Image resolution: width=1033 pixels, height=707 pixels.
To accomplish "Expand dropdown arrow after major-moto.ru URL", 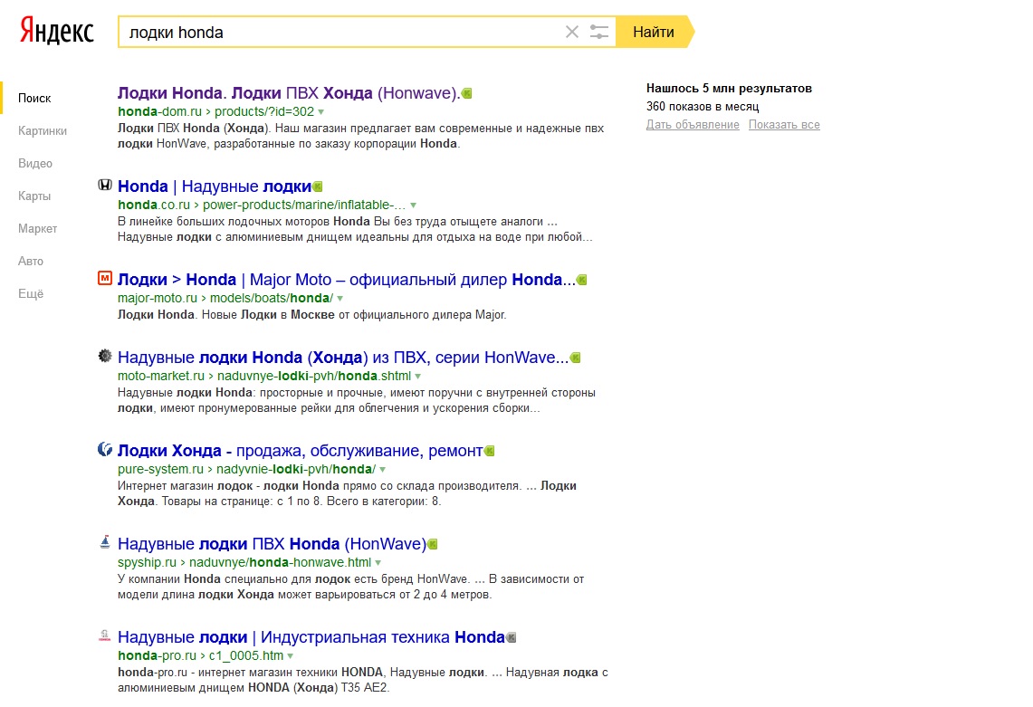I will pyautogui.click(x=340, y=299).
